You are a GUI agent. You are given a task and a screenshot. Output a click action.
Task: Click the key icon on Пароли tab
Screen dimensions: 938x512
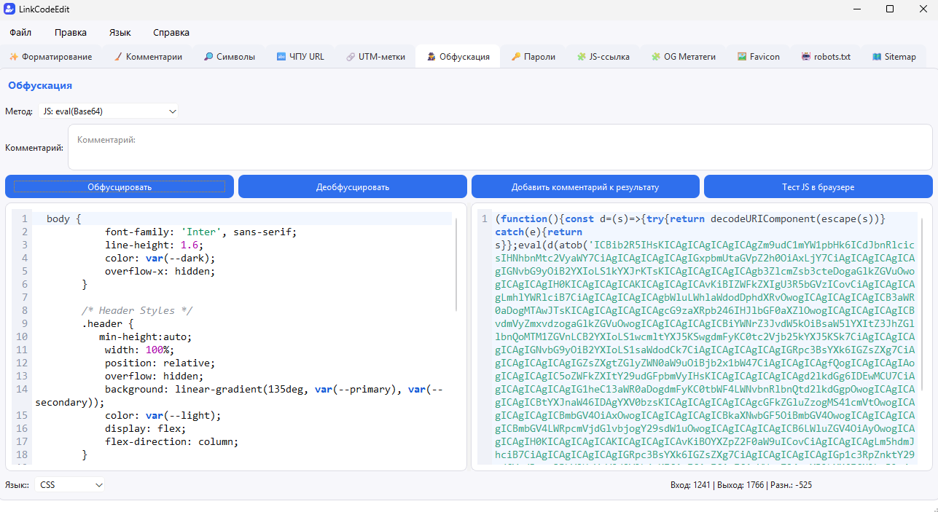pos(515,57)
